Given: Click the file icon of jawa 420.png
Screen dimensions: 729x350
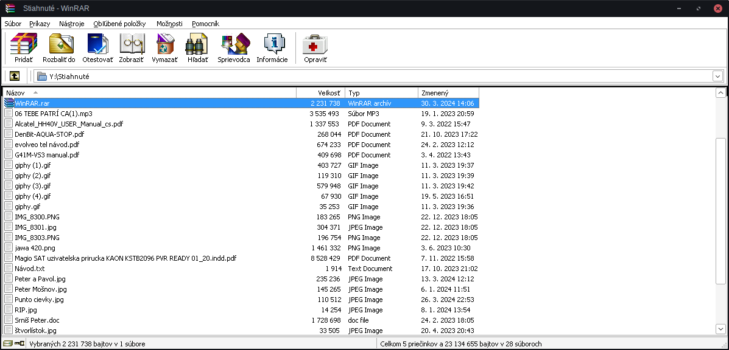Looking at the screenshot, I should (x=9, y=248).
